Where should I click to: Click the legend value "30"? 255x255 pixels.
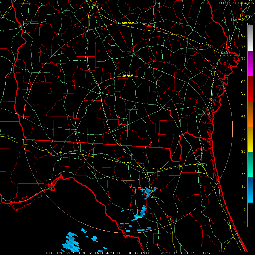pos(243,151)
